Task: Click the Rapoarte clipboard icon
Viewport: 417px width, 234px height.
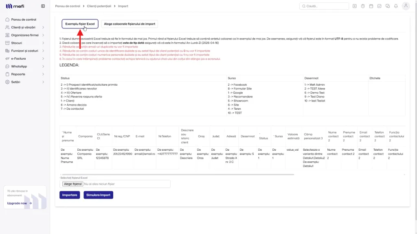Action: click(7, 74)
